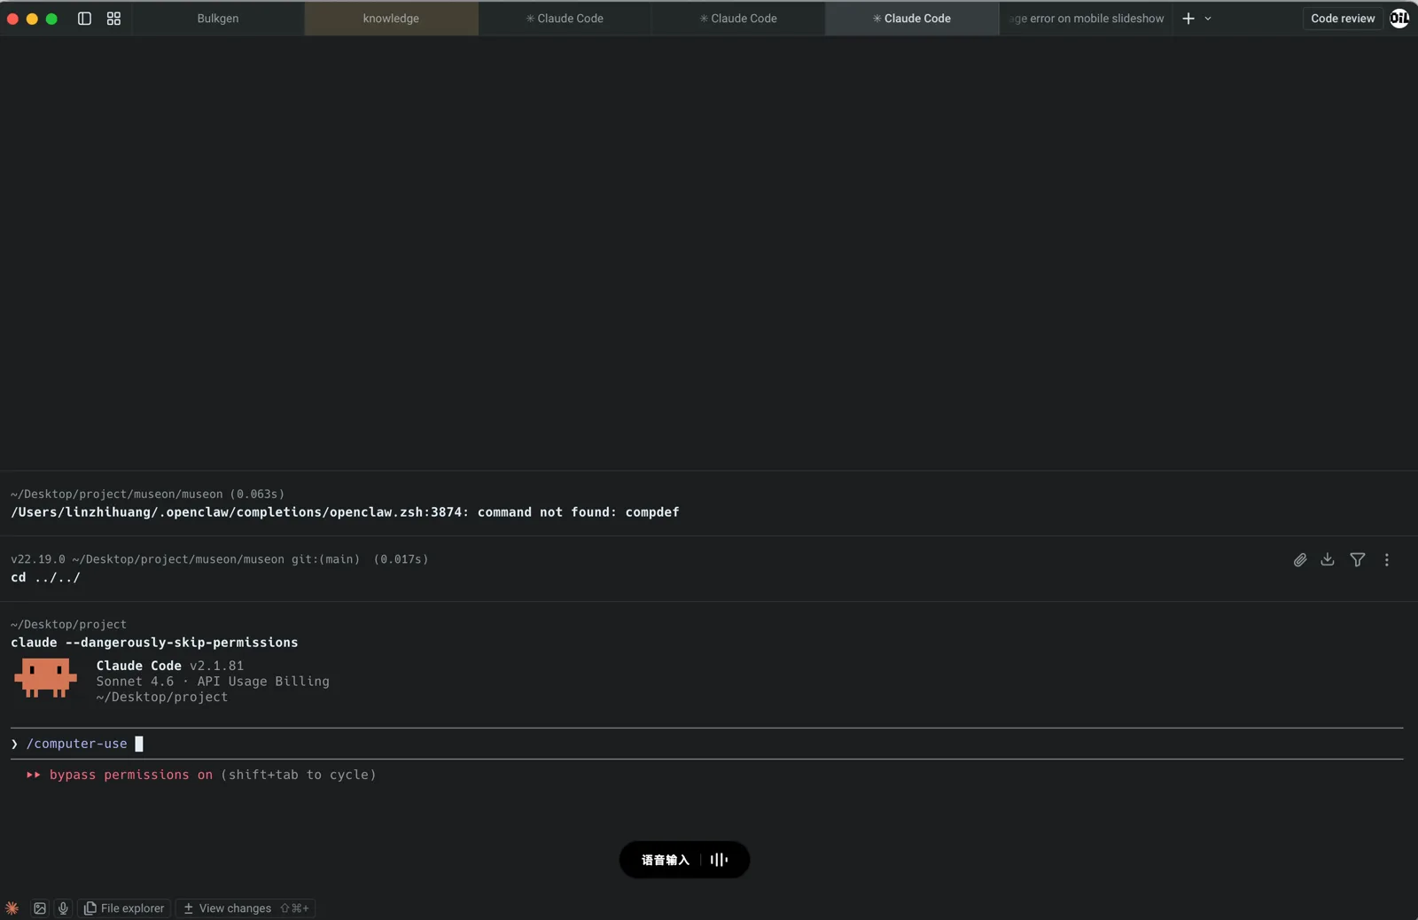The width and height of the screenshot is (1418, 920).
Task: Attach an image via the image icon
Action: (40, 908)
